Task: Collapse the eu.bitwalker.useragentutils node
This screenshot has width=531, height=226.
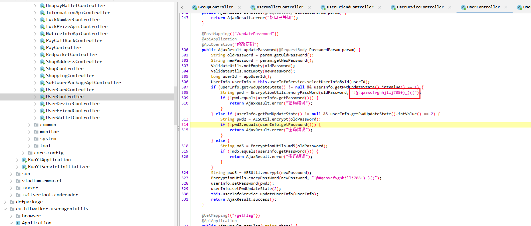Action: [x=5, y=209]
